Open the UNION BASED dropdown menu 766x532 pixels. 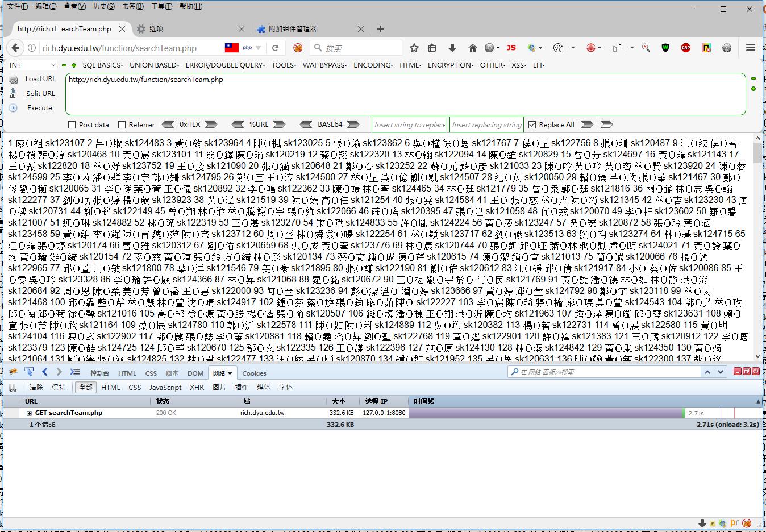pos(155,65)
